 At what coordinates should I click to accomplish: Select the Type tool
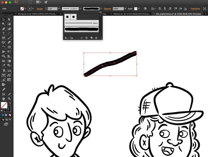point(3,33)
